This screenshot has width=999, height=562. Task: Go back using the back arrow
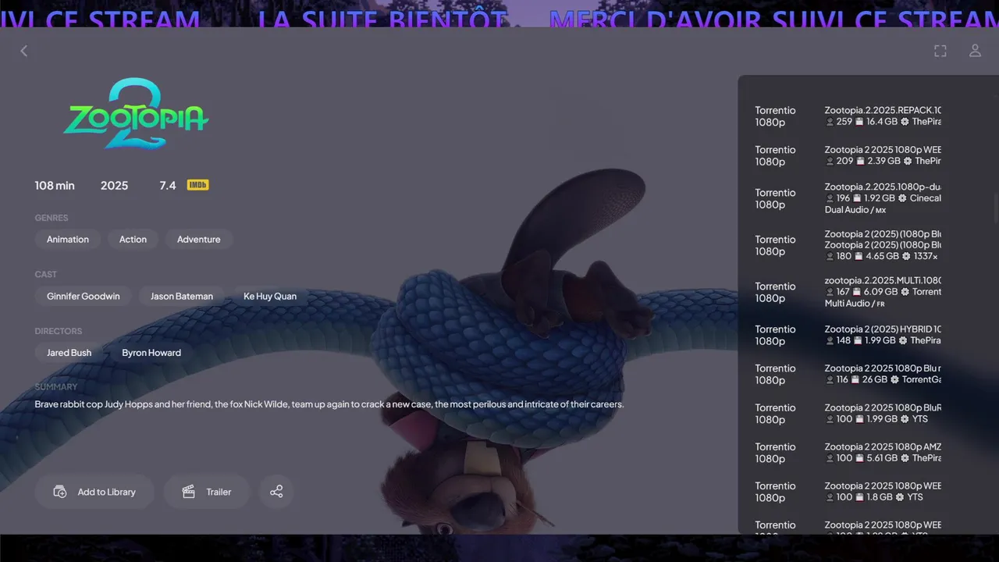pos(23,51)
